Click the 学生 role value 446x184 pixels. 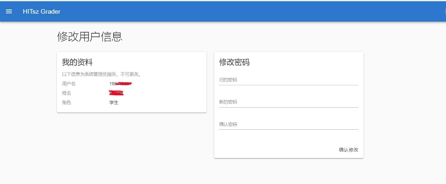coord(114,103)
